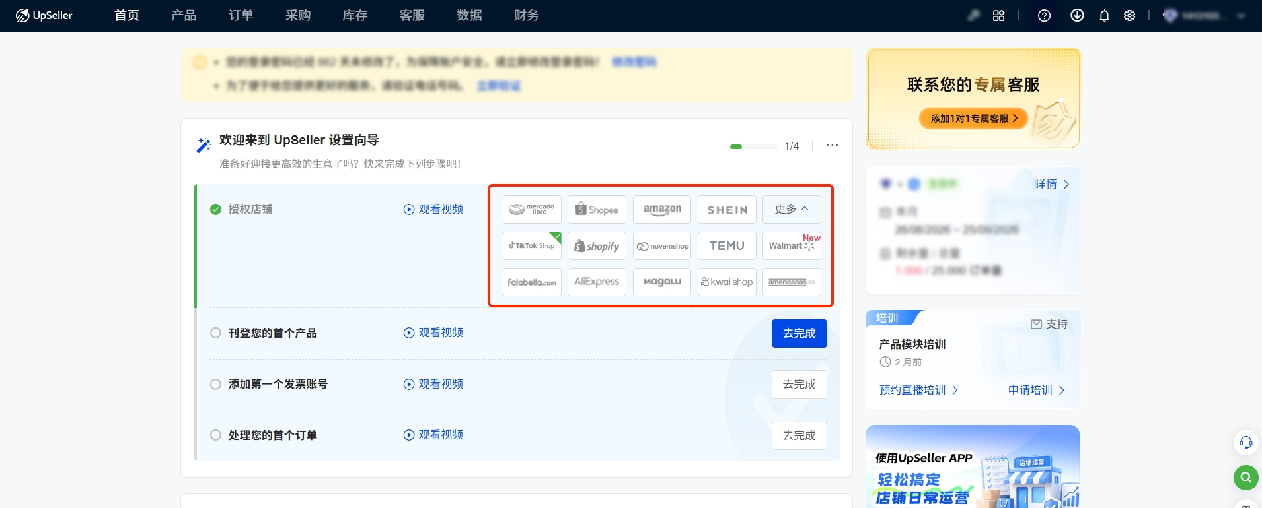Click the setup wizard wand icon
Viewport: 1262px width, 508px height.
pos(204,144)
